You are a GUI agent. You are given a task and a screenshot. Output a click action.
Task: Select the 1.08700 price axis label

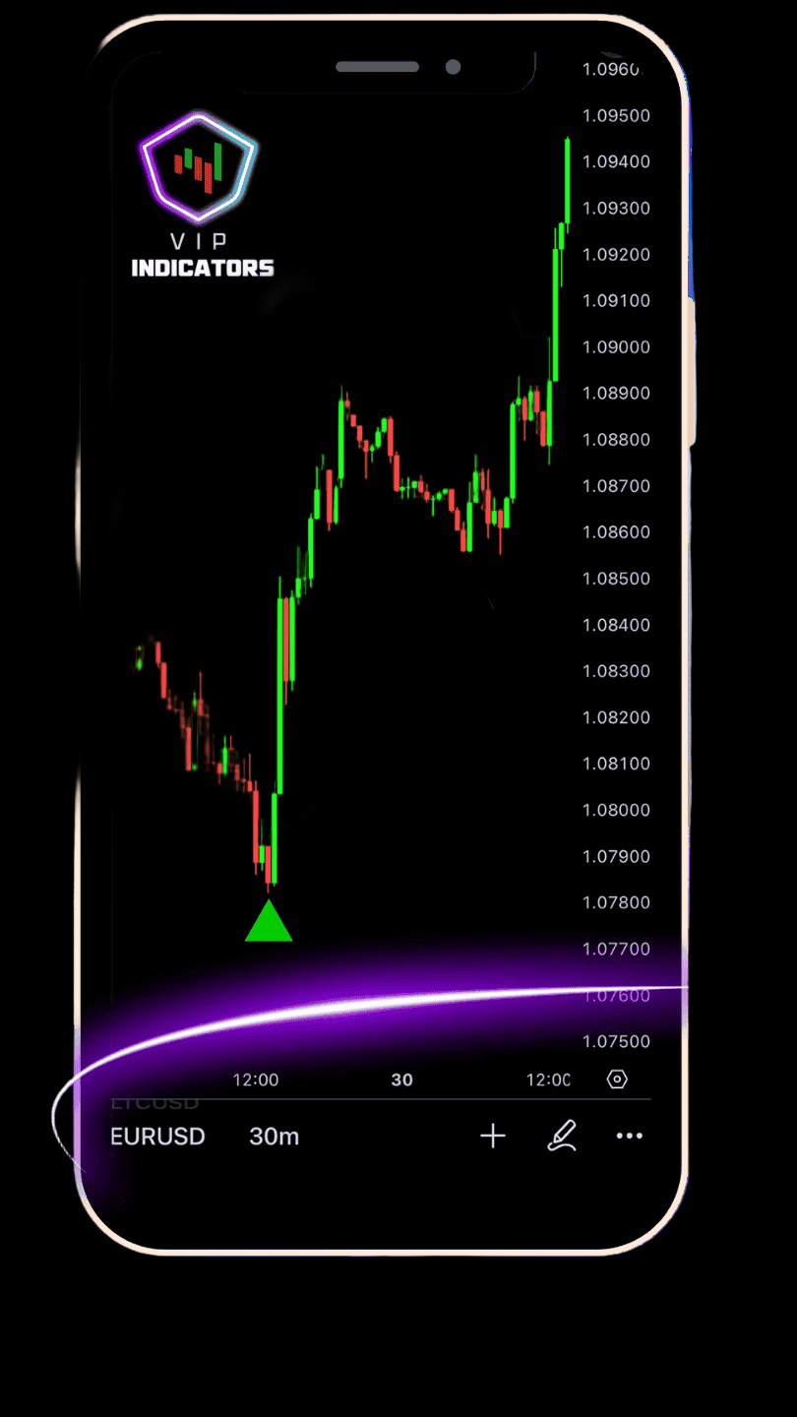tap(616, 486)
